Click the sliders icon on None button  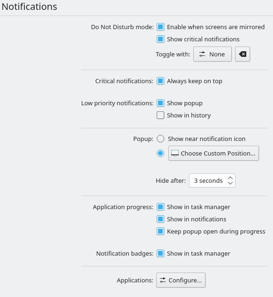[x=202, y=54]
